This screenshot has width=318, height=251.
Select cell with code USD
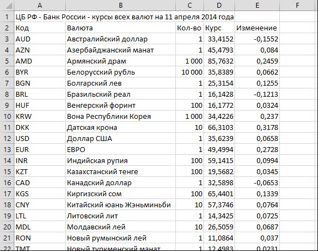40,138
